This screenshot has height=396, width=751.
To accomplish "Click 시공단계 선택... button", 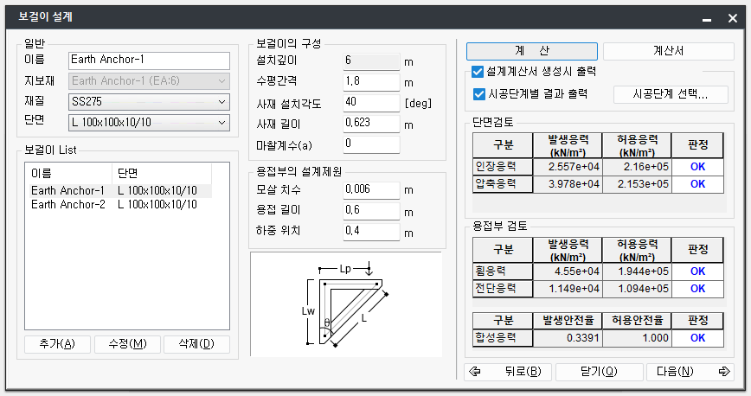I will [670, 94].
